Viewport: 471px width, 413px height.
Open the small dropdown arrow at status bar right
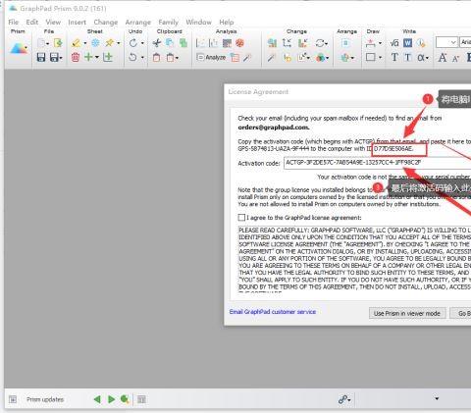[x=437, y=398]
